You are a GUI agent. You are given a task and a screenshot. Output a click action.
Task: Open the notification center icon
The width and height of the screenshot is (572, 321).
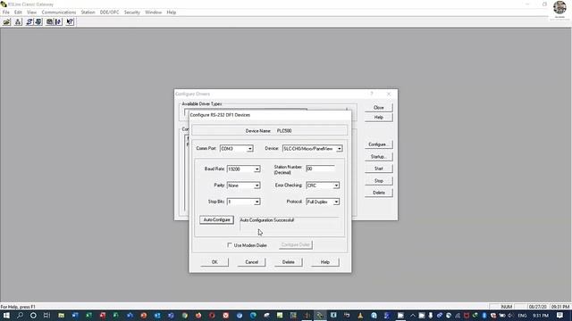coord(560,316)
